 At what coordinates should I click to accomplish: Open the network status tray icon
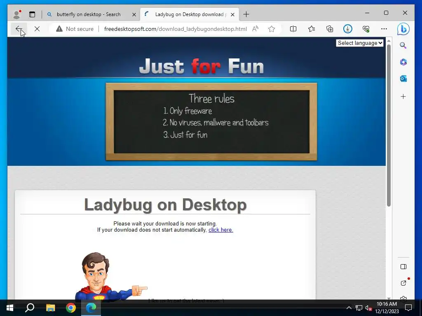pyautogui.click(x=359, y=308)
